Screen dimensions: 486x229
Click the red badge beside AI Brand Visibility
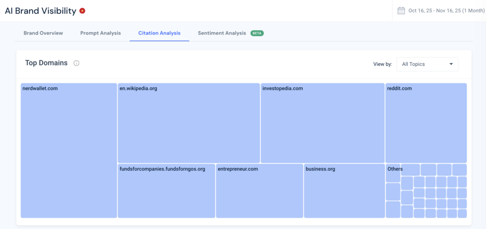[82, 11]
